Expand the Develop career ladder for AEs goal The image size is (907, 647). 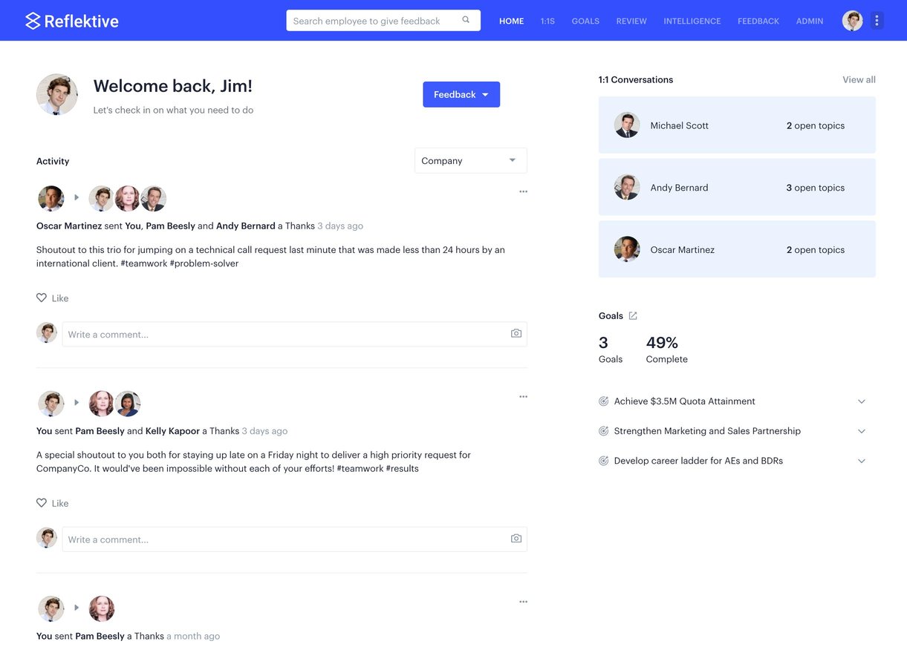click(861, 460)
